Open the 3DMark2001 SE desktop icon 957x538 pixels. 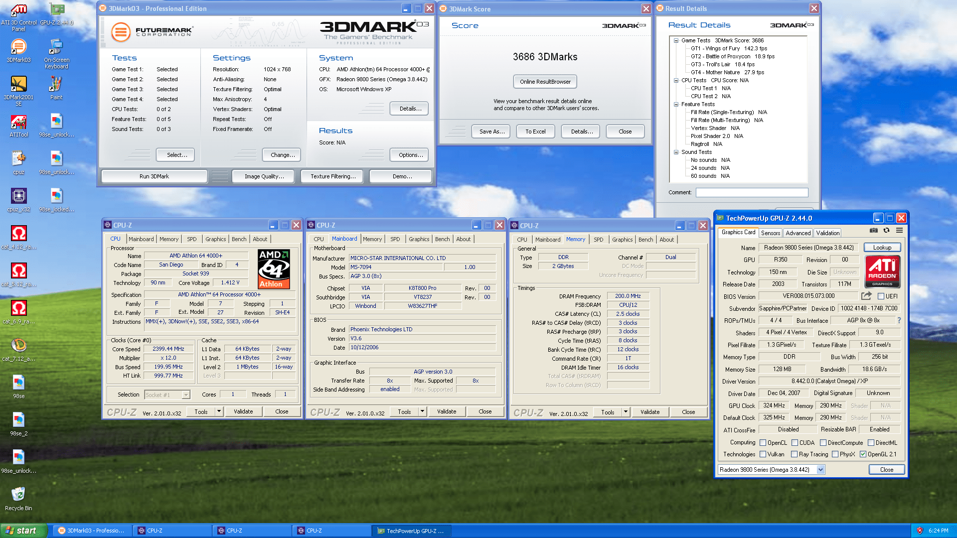19,91
